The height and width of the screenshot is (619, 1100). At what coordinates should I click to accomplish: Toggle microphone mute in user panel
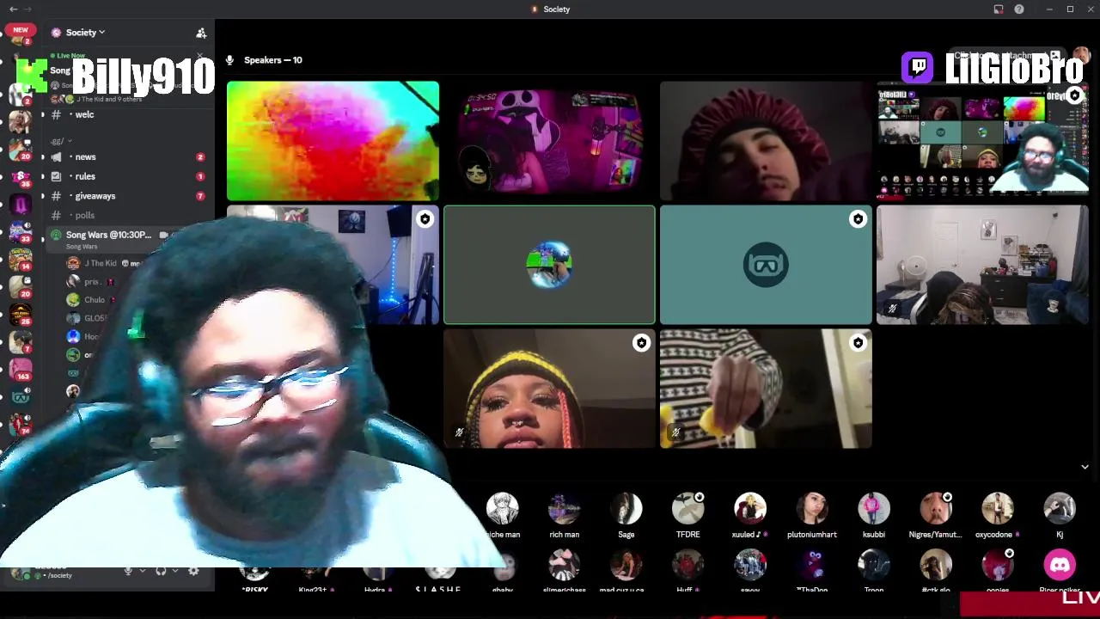(128, 571)
